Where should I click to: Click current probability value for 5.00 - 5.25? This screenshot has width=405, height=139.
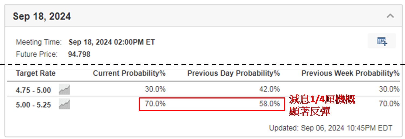pos(155,104)
